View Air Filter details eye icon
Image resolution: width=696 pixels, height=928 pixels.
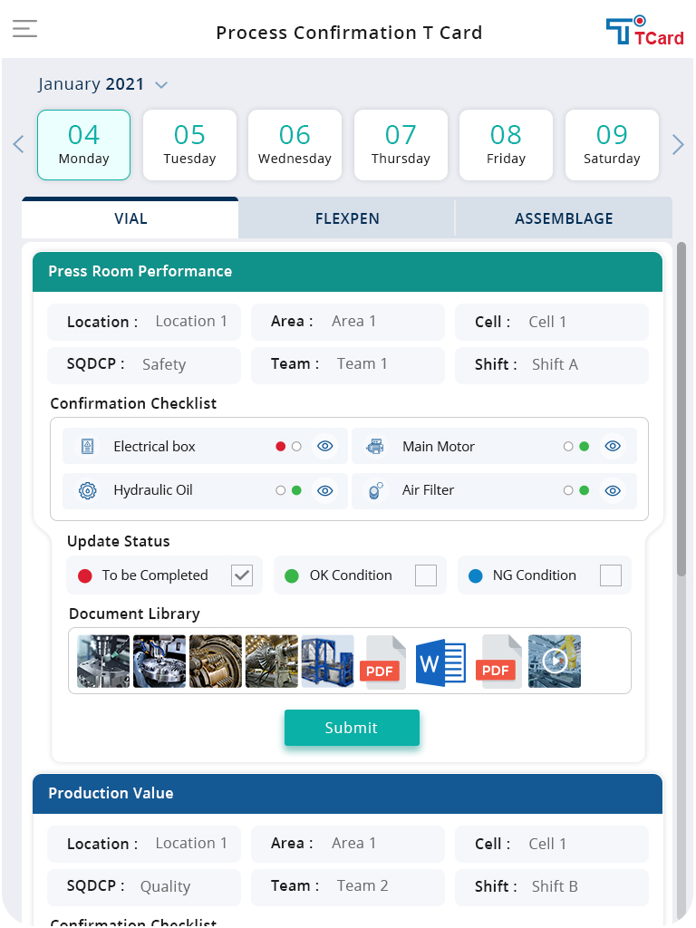click(613, 490)
